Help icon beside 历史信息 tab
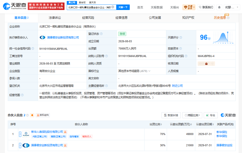 tap(228, 18)
